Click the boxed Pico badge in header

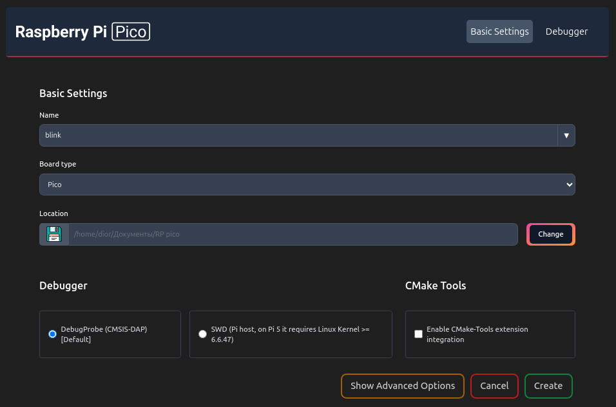[131, 32]
